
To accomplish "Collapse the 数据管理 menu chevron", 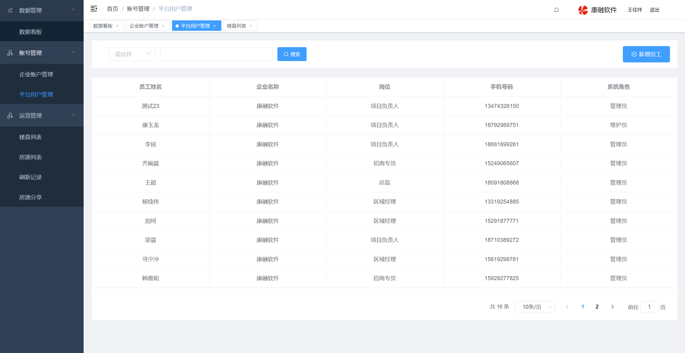I will coord(73,10).
